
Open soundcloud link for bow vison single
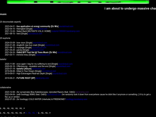pos(40,43)
